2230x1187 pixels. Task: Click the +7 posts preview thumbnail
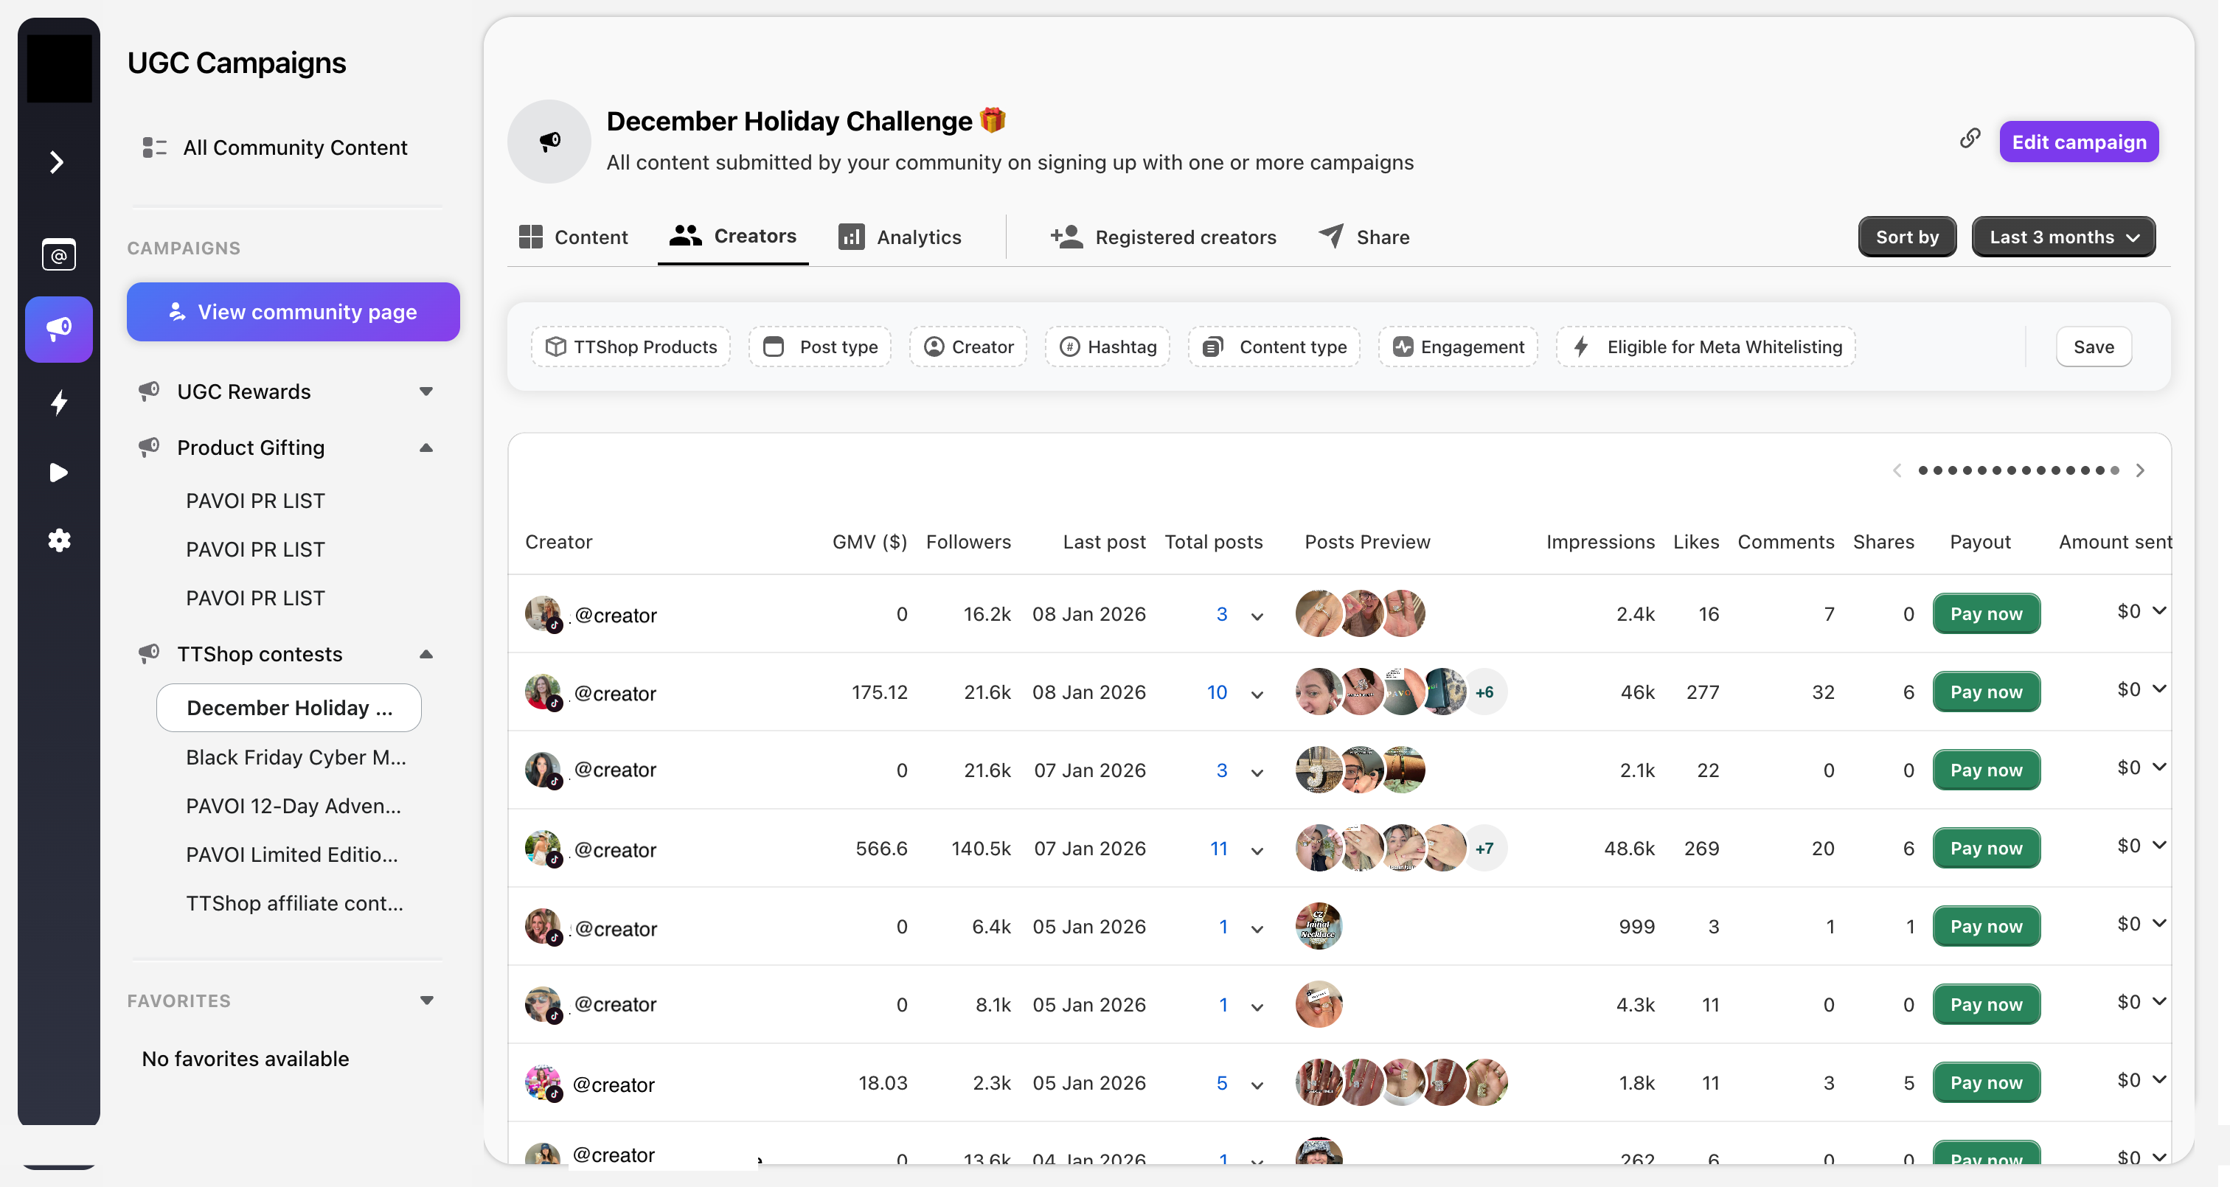point(1484,849)
